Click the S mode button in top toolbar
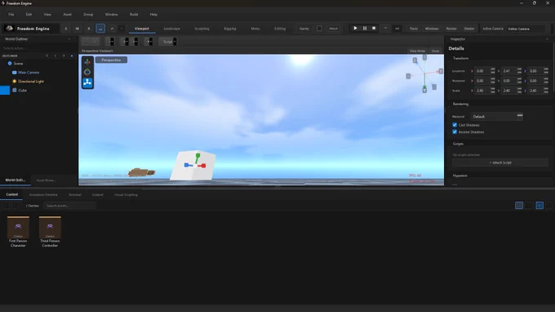Screen dimensions: 555x312 coord(66,29)
